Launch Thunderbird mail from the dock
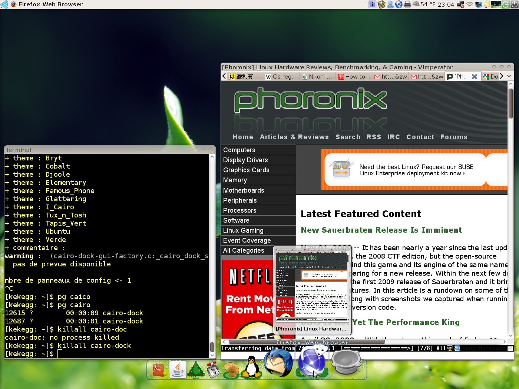This screenshot has height=389, width=519. (x=278, y=363)
